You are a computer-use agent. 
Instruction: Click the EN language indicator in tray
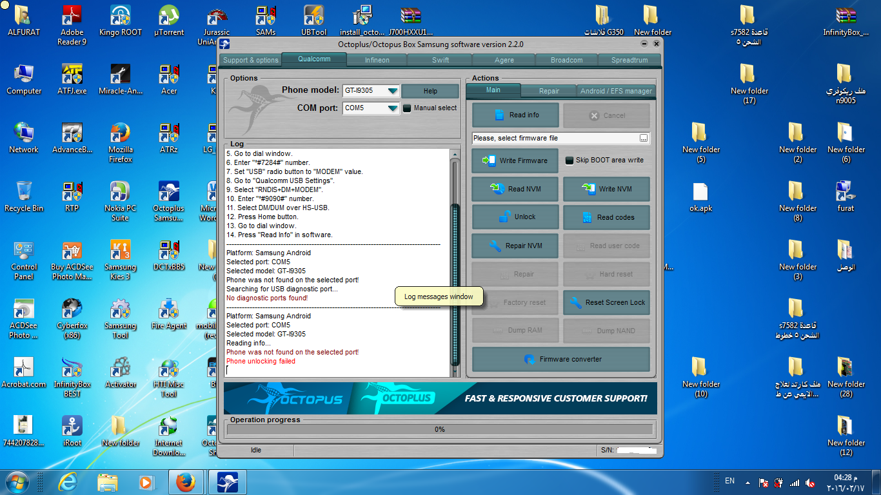click(729, 481)
